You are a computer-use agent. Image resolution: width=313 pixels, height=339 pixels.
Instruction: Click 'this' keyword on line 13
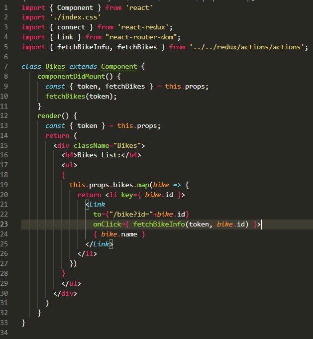pos(125,125)
